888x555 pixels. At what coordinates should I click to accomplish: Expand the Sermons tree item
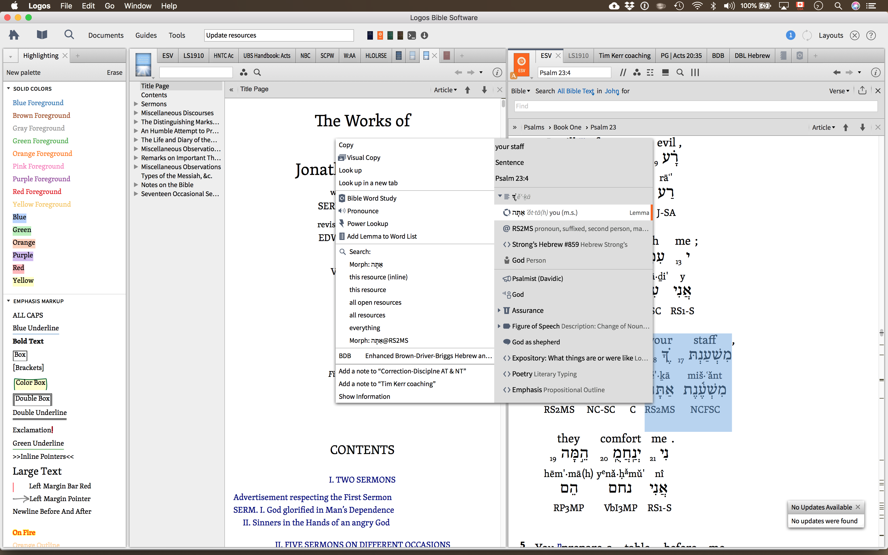coord(136,104)
